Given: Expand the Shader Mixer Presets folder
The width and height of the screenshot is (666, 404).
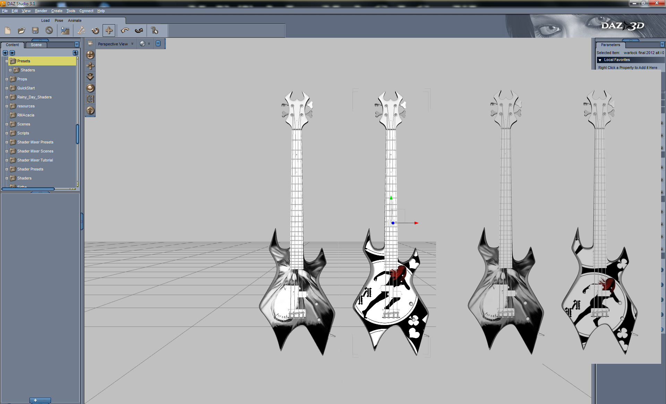Looking at the screenshot, I should [7, 142].
